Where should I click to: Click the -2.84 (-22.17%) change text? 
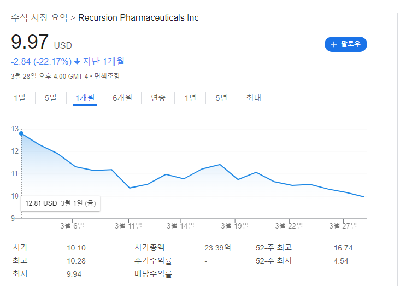coord(42,62)
